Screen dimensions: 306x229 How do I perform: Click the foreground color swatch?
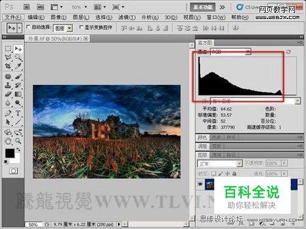[10, 153]
